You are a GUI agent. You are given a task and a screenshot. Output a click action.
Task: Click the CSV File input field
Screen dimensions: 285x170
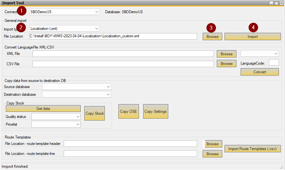coord(123,64)
